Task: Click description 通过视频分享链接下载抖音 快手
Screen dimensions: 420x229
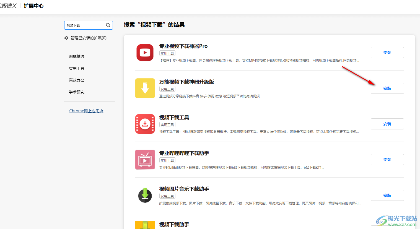Action: [x=209, y=96]
